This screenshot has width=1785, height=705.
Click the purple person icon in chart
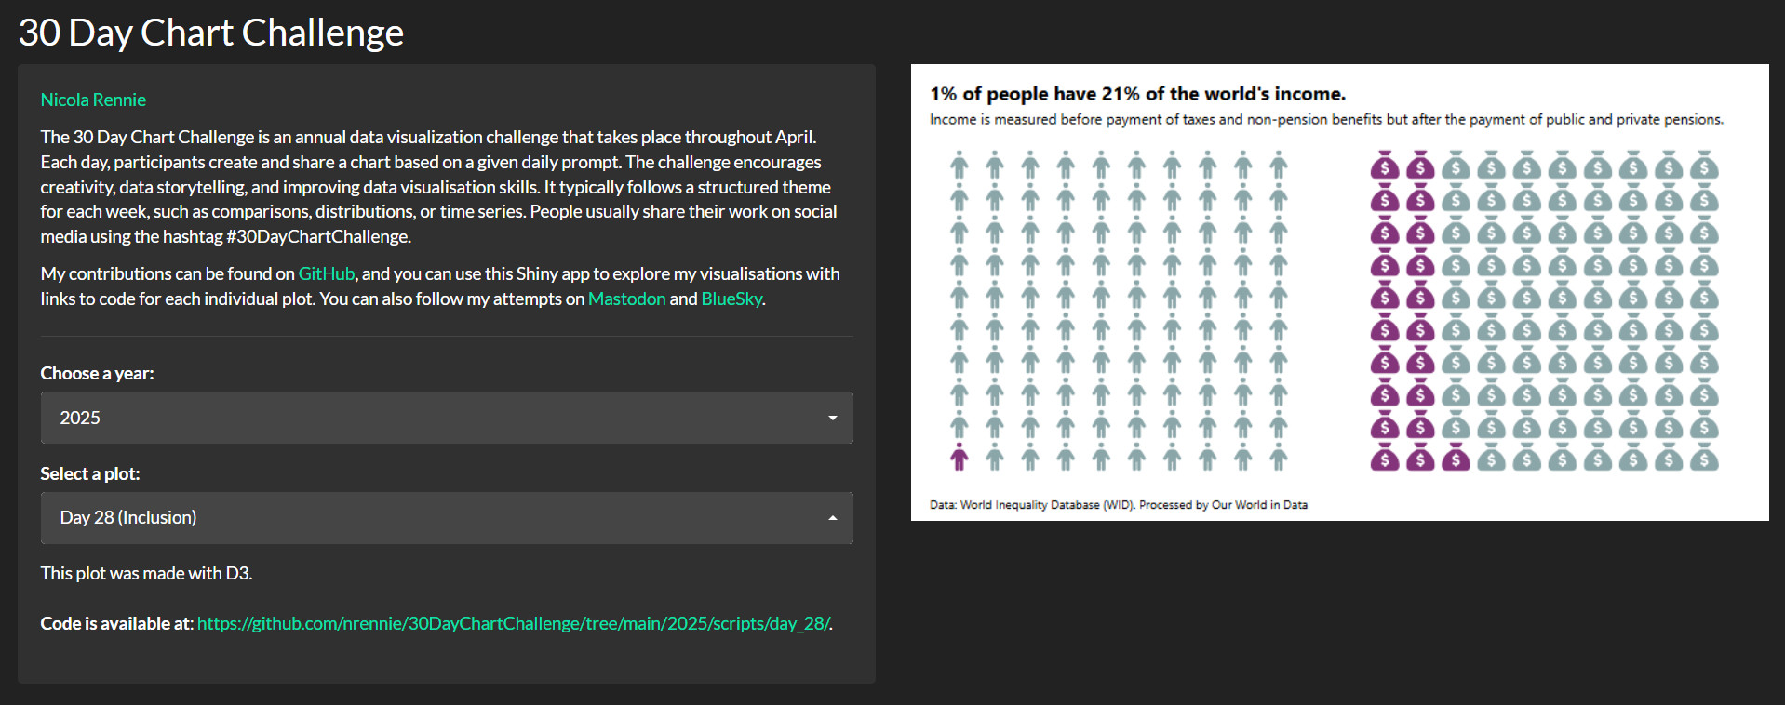point(959,458)
